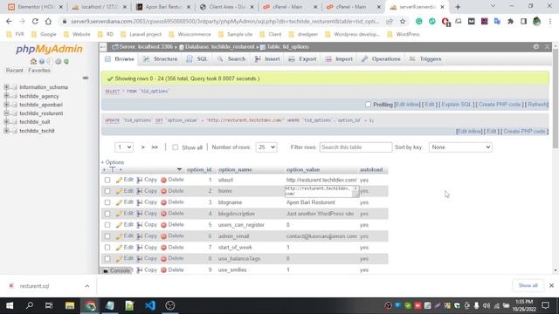Open Number of rows dropdown
The height and width of the screenshot is (314, 559).
pyautogui.click(x=266, y=147)
